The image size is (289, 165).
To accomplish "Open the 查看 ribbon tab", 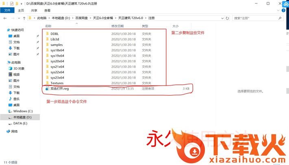I will click(x=48, y=11).
